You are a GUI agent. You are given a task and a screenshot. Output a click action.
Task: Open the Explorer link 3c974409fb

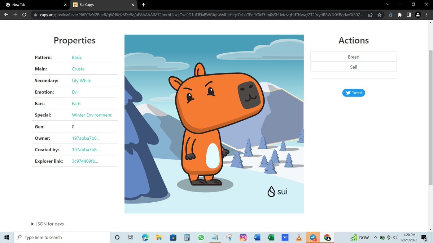[85, 161]
